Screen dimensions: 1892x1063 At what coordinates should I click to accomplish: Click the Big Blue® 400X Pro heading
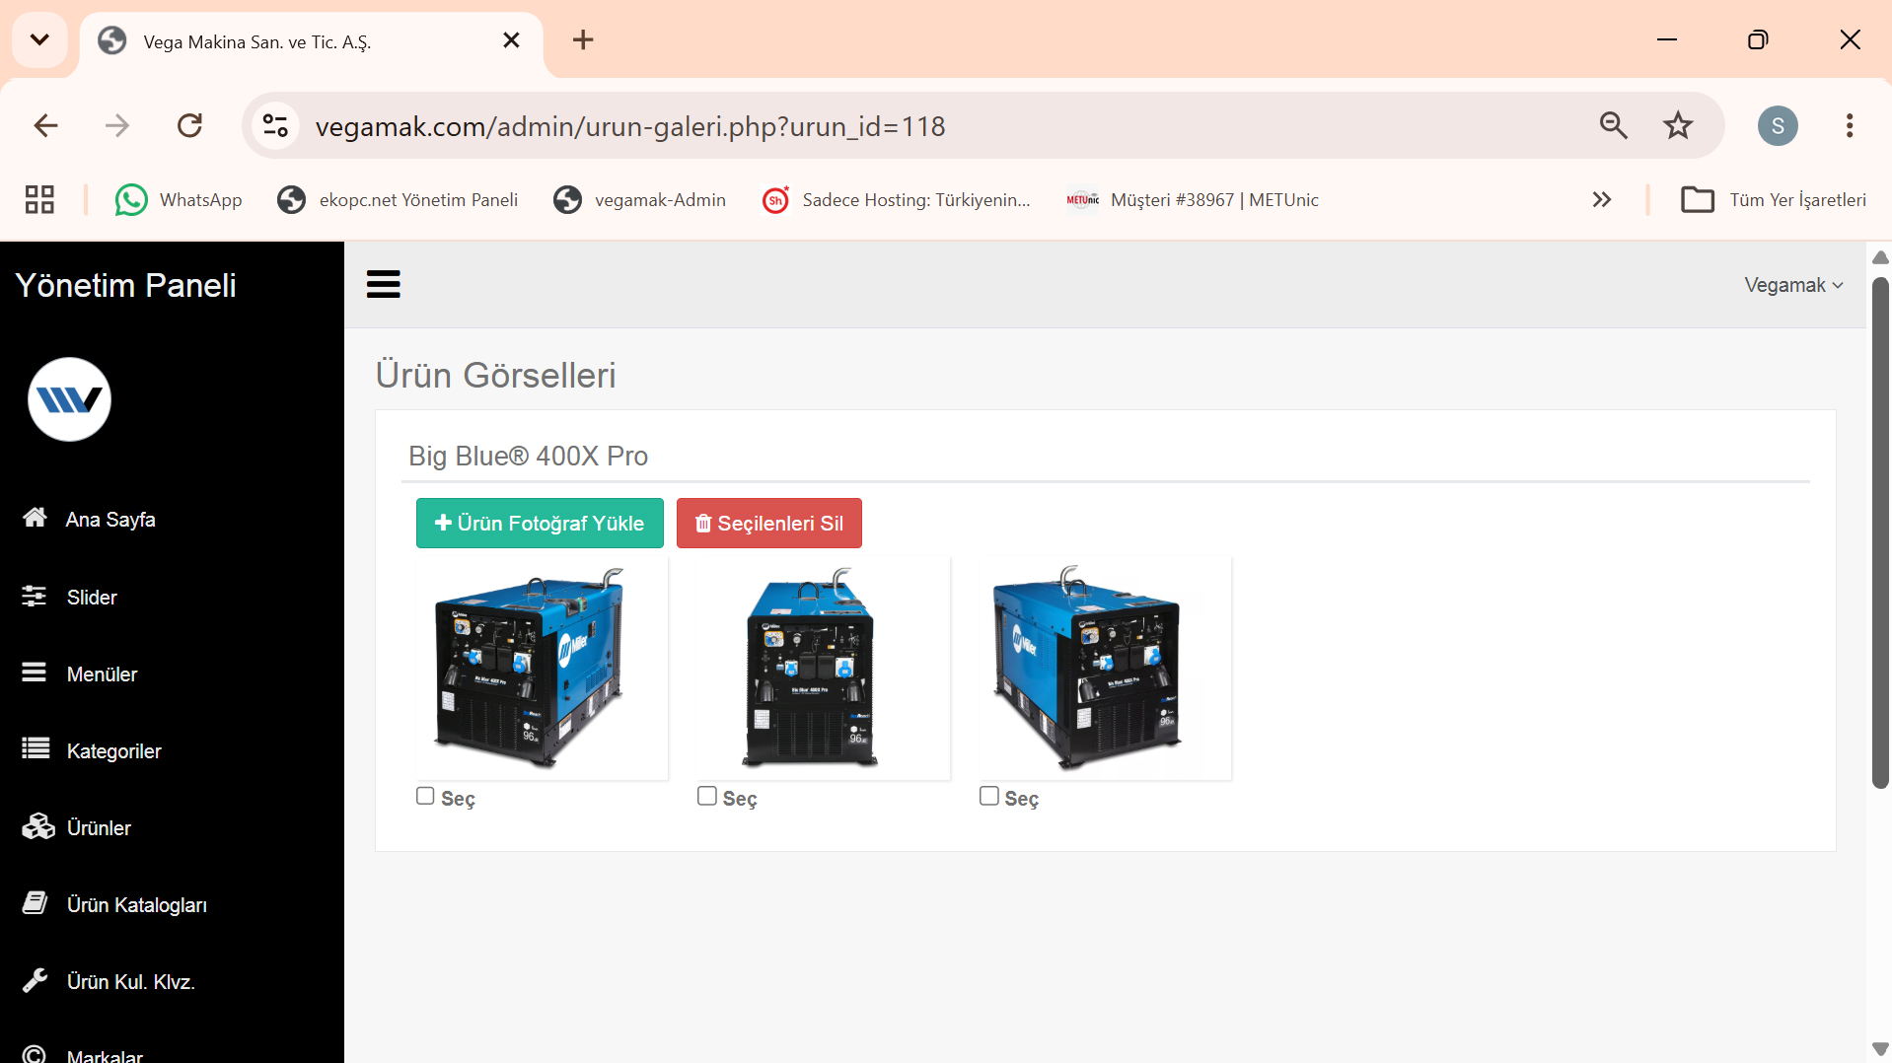528,456
